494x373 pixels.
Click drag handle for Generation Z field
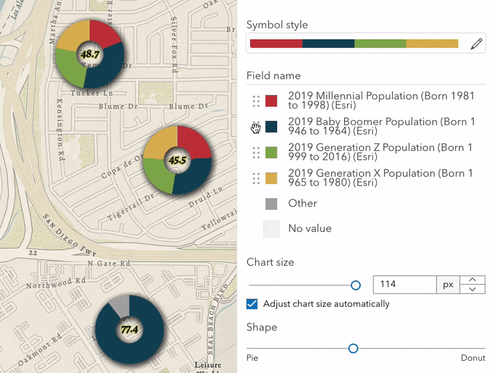point(256,153)
